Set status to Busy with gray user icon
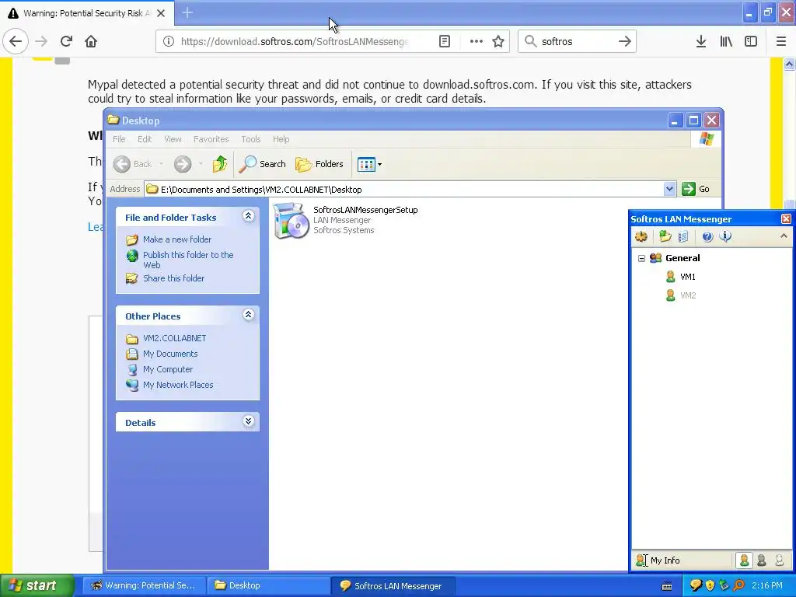This screenshot has width=796, height=597. pyautogui.click(x=762, y=560)
